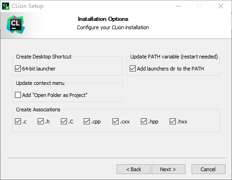Go back to the previous setup step
This screenshot has width=232, height=180.
(133, 169)
